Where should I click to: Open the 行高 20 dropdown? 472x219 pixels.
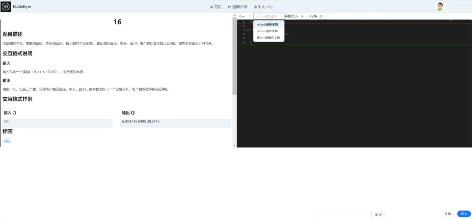323,16
